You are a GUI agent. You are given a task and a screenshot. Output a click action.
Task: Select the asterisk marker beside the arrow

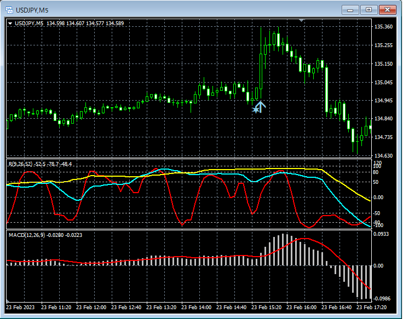[x=255, y=109]
